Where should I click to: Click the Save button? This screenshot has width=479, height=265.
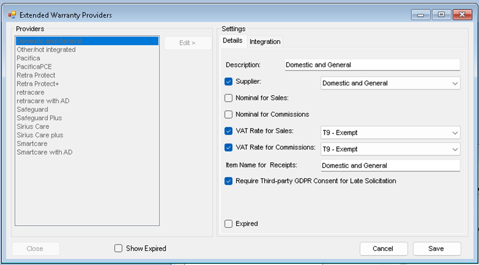[x=437, y=249]
